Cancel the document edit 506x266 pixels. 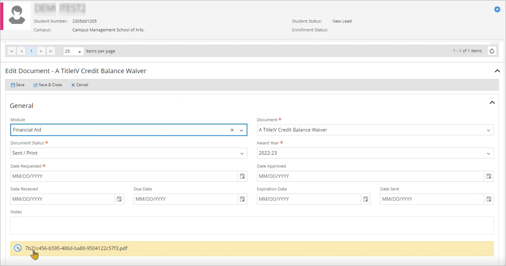pyautogui.click(x=80, y=85)
